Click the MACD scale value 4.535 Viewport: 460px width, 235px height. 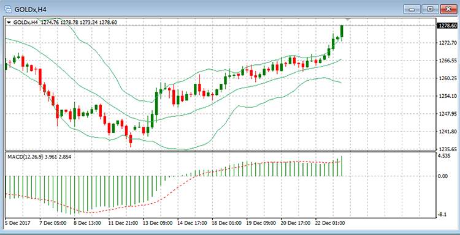(445, 155)
